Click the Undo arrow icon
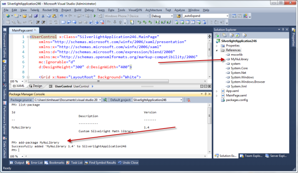The height and width of the screenshot is (173, 298). pos(61,16)
